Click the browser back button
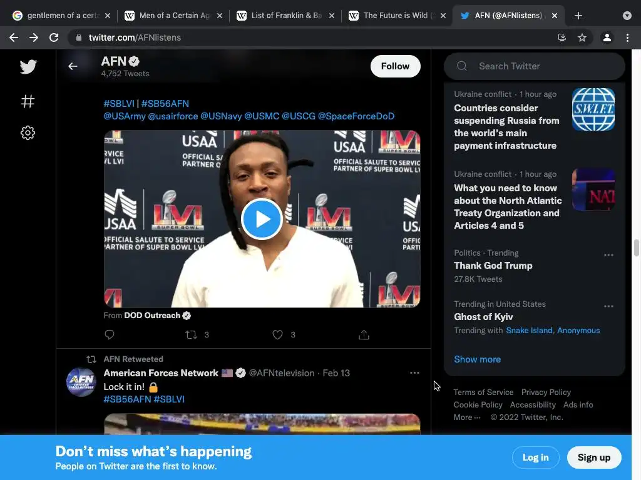 (x=14, y=37)
